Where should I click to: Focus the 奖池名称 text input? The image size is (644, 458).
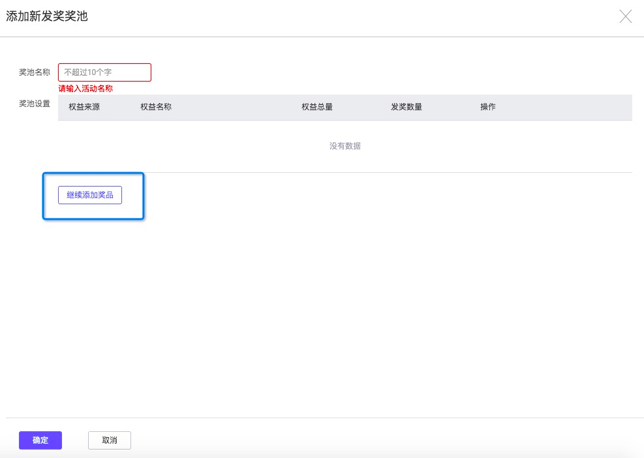(104, 72)
